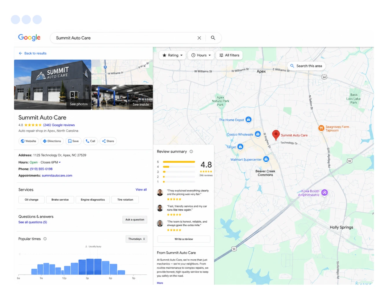388x297 pixels.
Task: Click the info icon beside Popular times
Action: pos(45,239)
